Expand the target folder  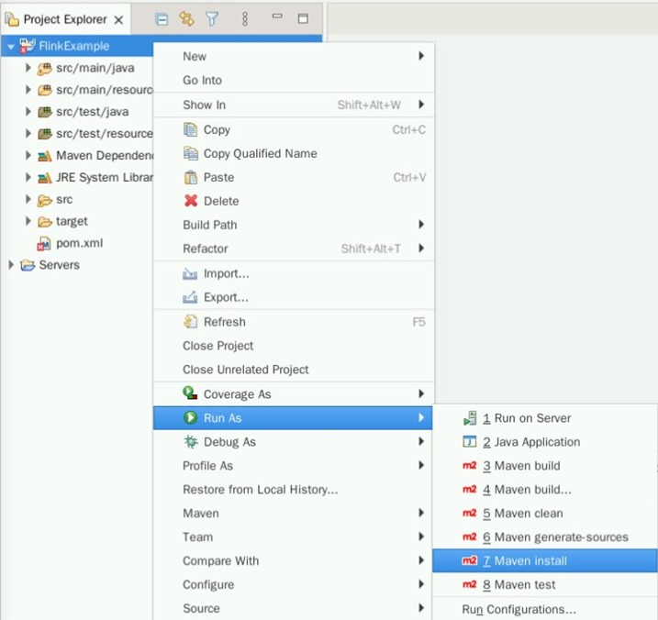28,222
